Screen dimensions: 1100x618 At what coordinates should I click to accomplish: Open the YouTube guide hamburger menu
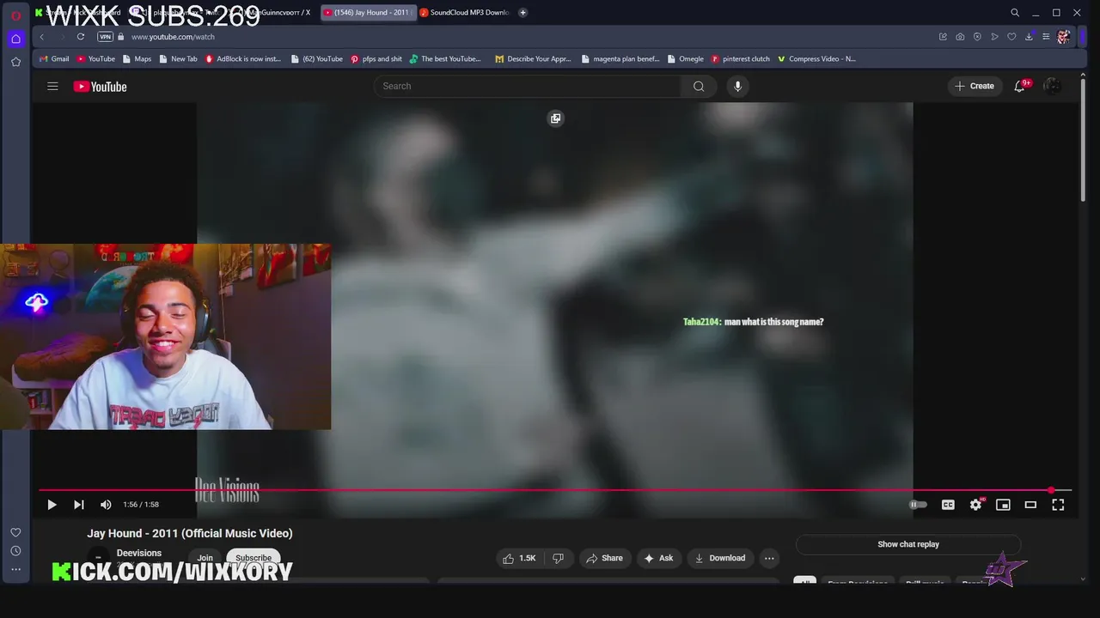tap(52, 86)
